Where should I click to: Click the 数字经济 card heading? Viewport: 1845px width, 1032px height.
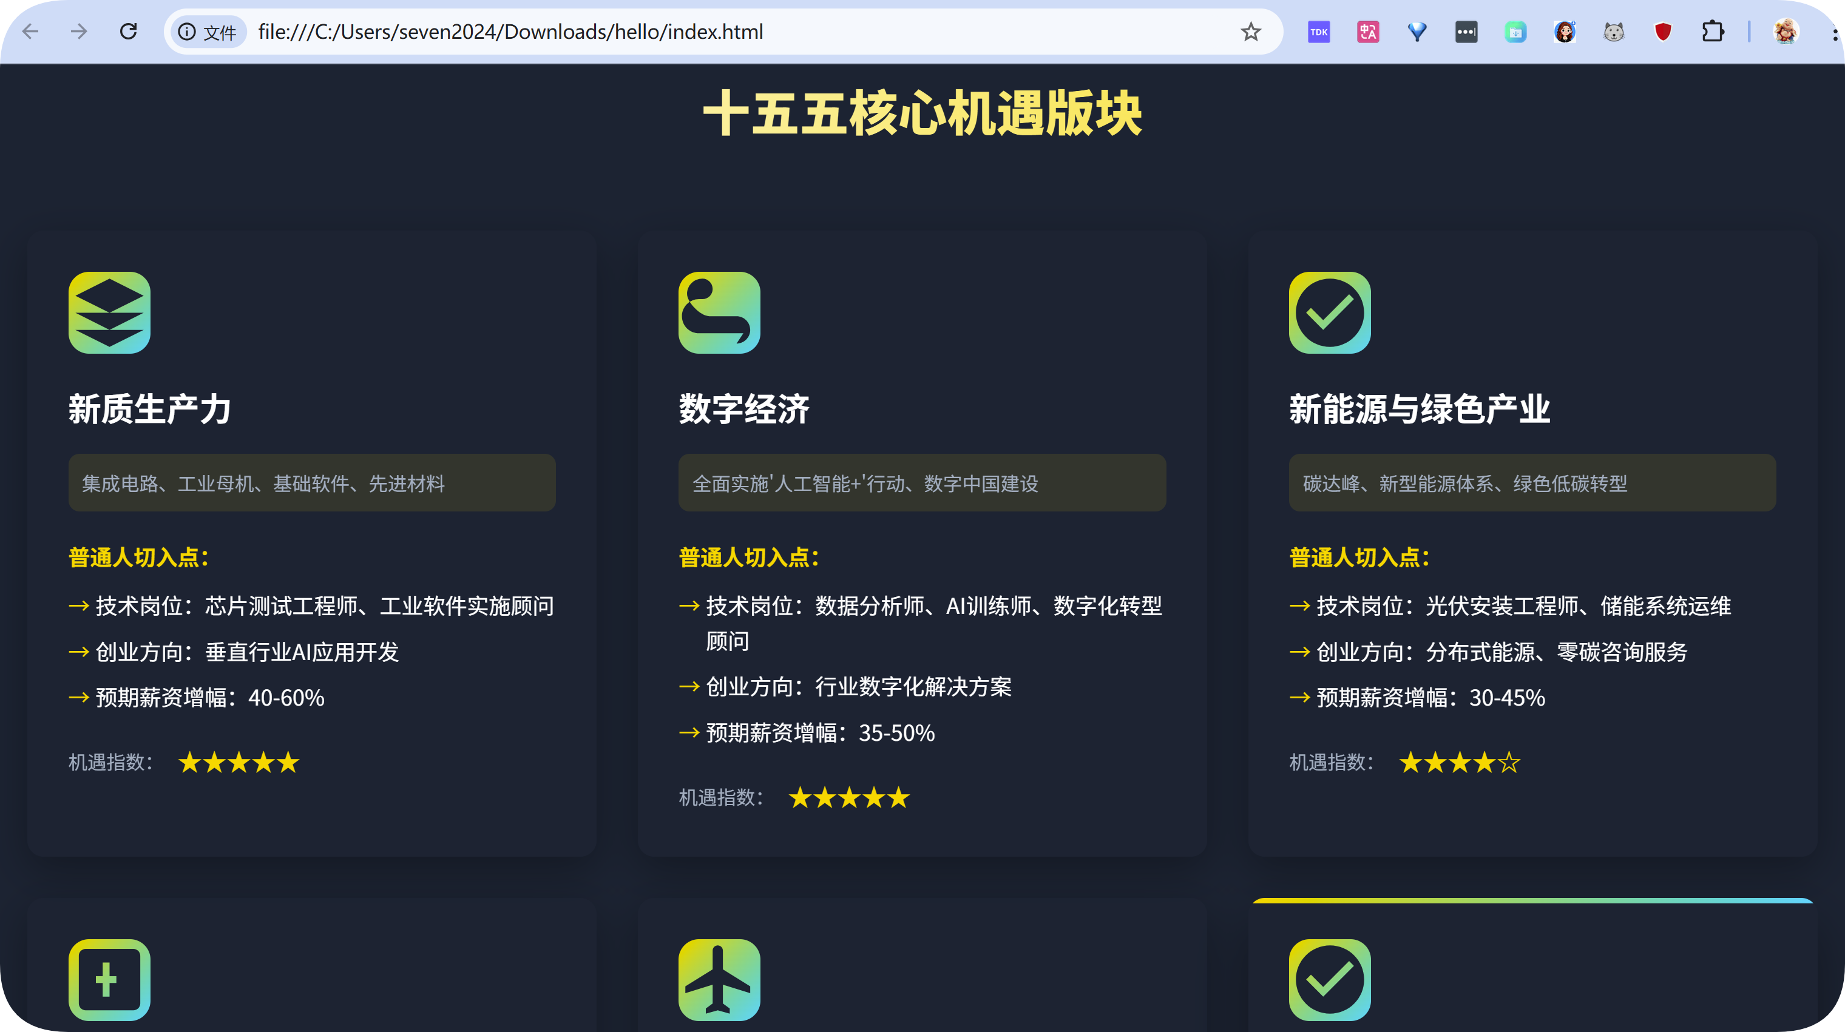tap(744, 409)
